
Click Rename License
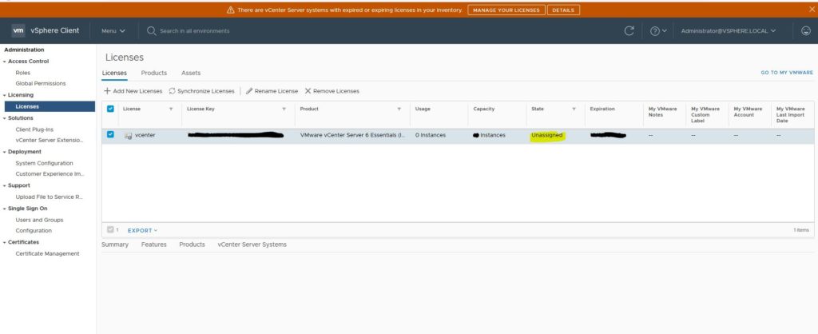(272, 91)
